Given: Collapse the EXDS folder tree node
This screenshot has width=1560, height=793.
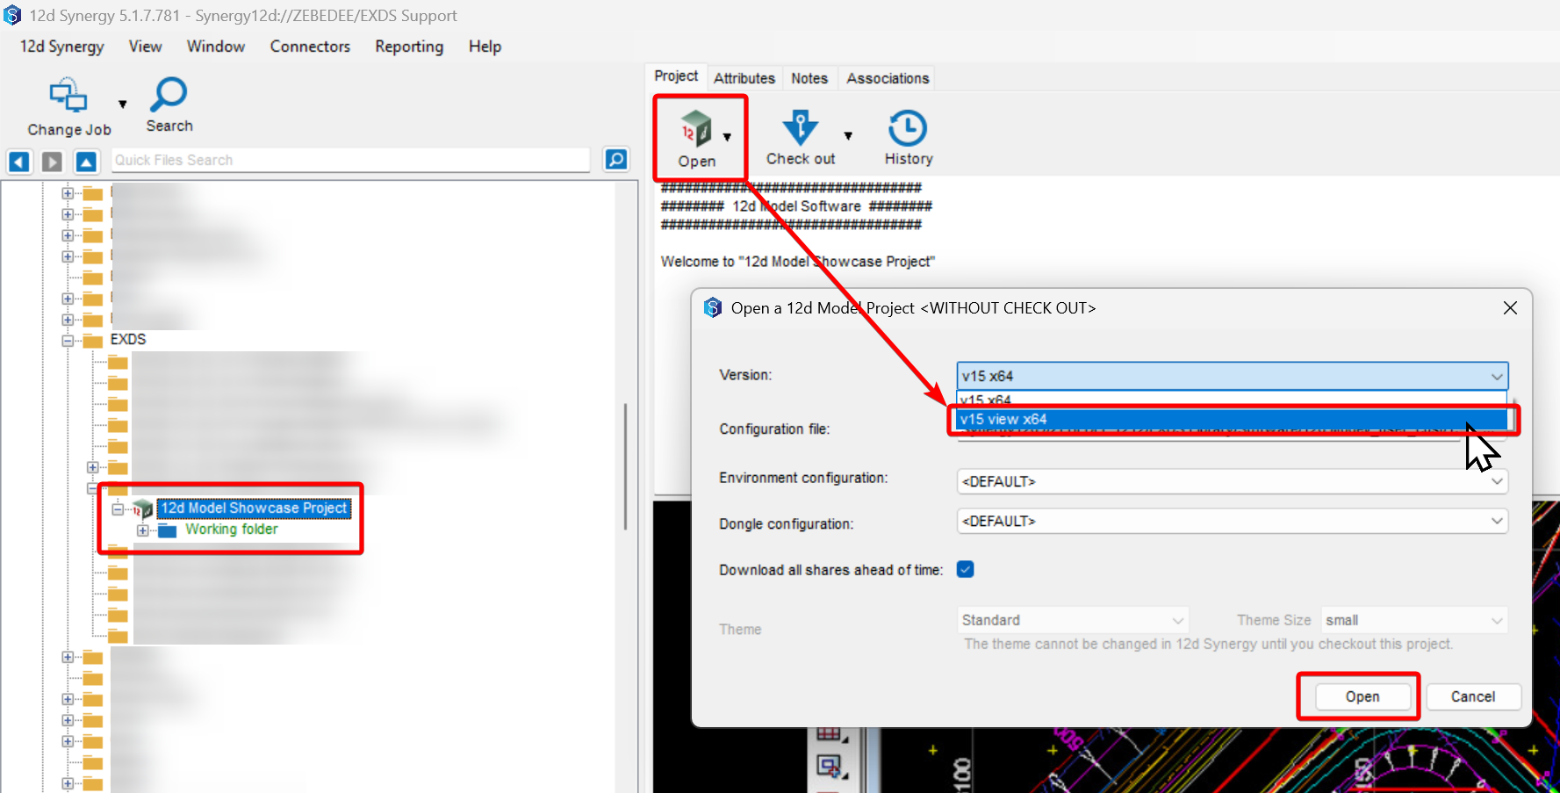Looking at the screenshot, I should click(x=68, y=341).
